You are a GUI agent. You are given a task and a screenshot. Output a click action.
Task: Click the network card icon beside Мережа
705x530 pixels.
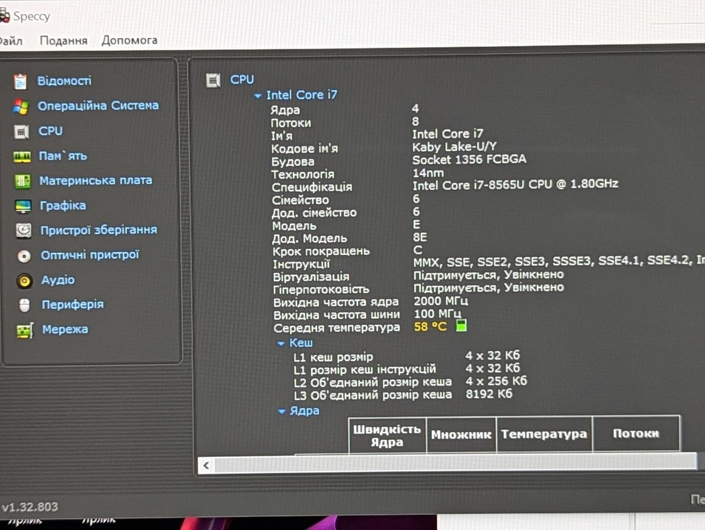tap(25, 330)
